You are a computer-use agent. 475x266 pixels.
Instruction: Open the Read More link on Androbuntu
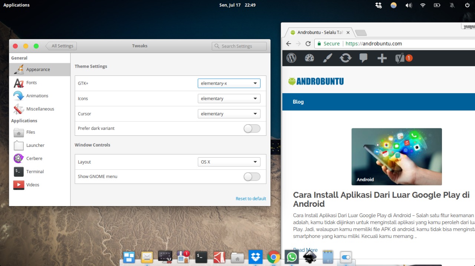(305, 250)
